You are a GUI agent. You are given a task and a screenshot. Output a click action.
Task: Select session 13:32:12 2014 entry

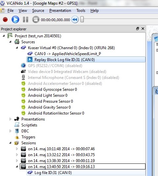pos(61,155)
